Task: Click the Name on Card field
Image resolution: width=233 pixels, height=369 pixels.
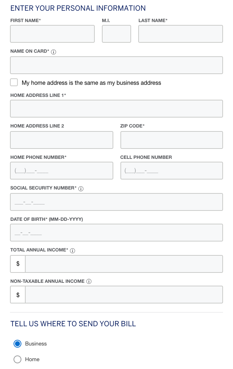Action: click(116, 65)
